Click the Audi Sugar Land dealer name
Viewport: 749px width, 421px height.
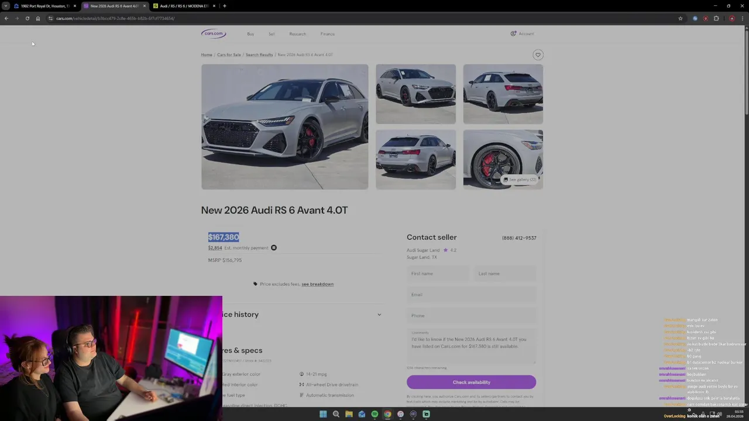point(423,250)
